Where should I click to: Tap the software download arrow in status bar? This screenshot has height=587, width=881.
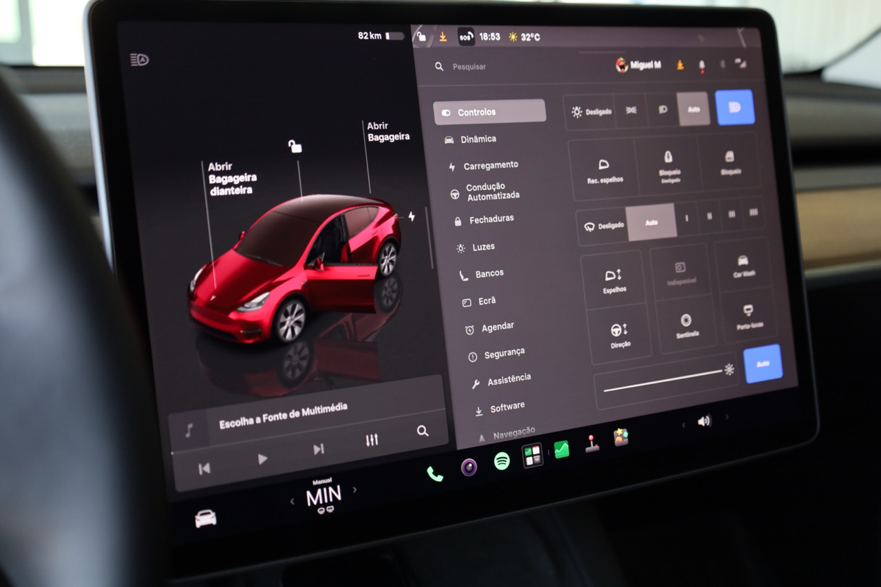(443, 36)
